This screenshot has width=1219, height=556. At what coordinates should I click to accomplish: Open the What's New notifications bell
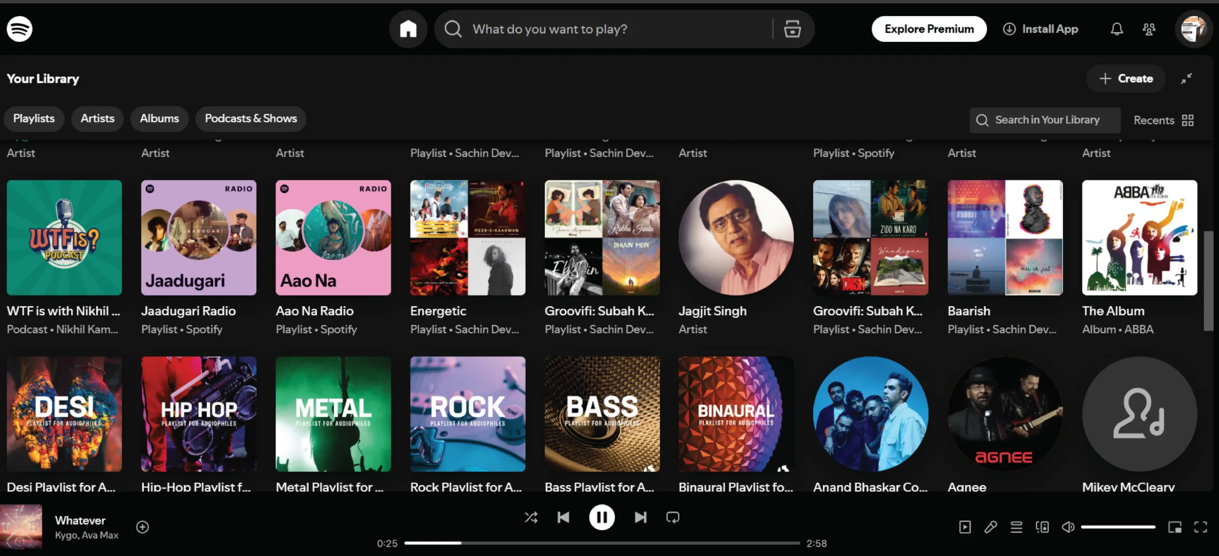(1117, 29)
